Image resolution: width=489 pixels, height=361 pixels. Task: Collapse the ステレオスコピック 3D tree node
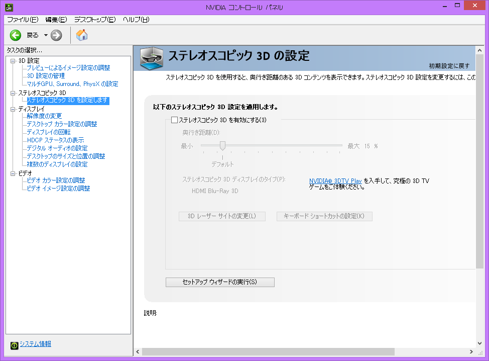coord(13,93)
